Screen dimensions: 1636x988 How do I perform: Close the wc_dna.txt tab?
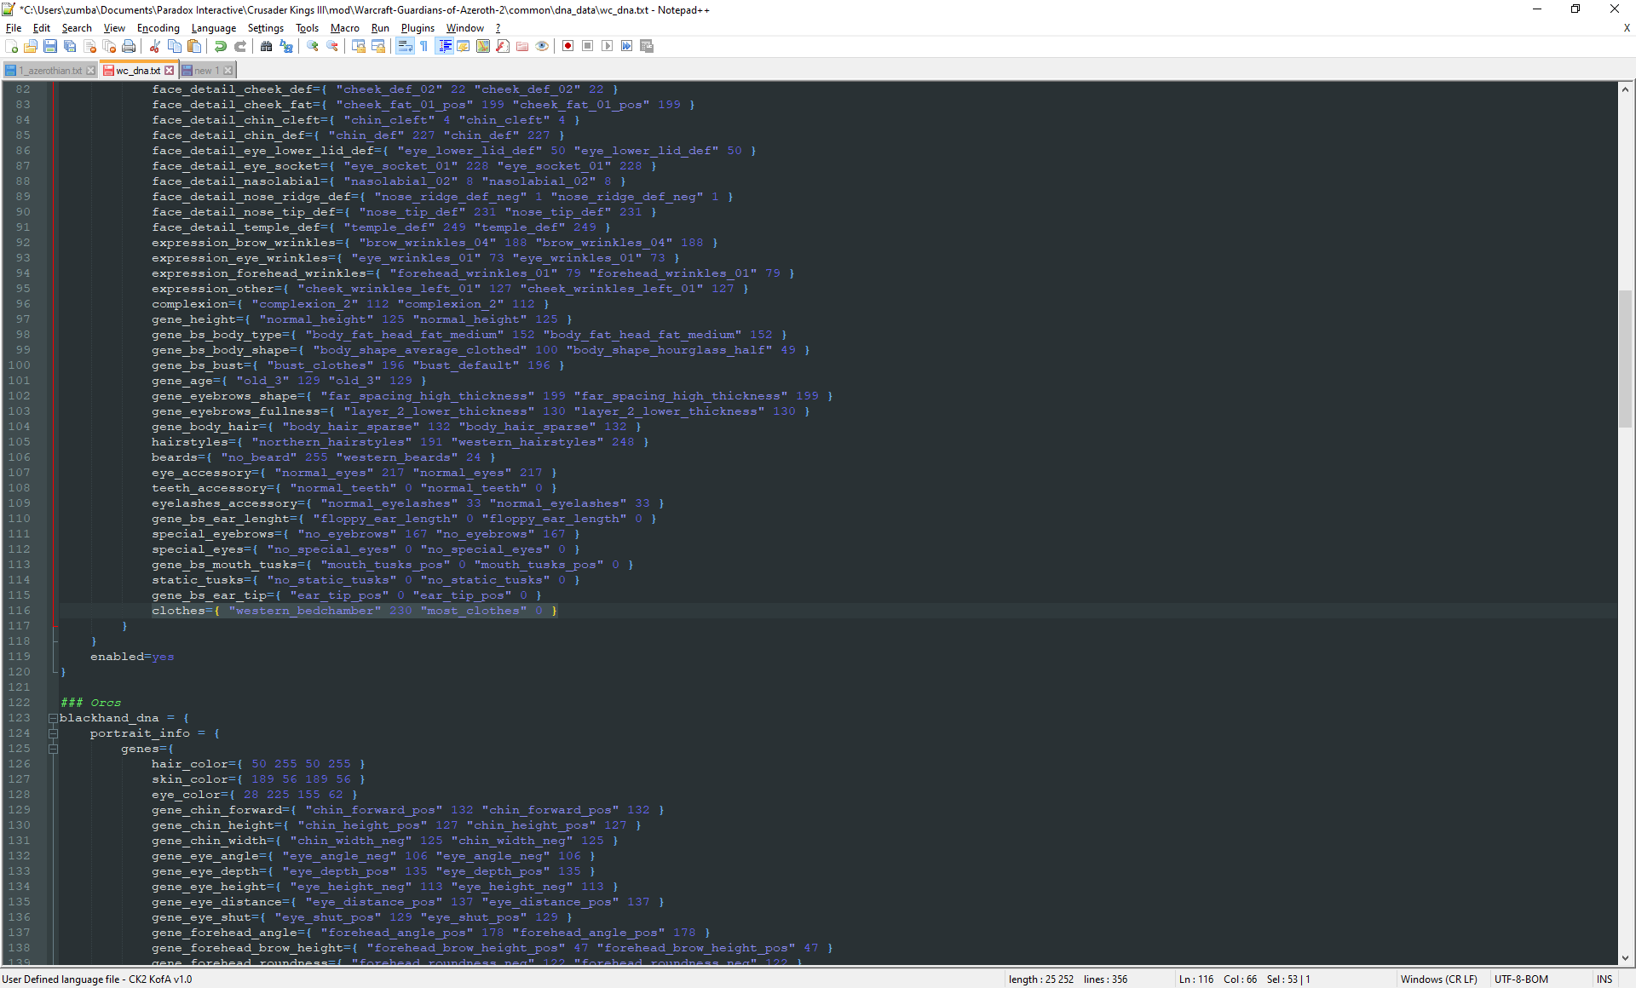pyautogui.click(x=170, y=71)
